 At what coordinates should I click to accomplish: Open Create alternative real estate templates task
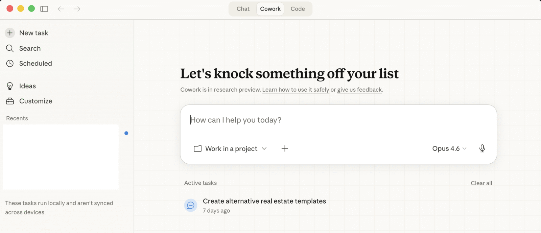coord(264,201)
